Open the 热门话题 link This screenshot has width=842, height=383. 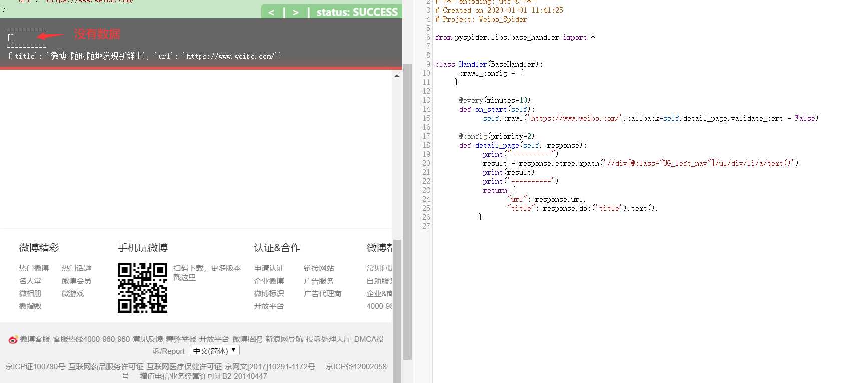coord(76,268)
